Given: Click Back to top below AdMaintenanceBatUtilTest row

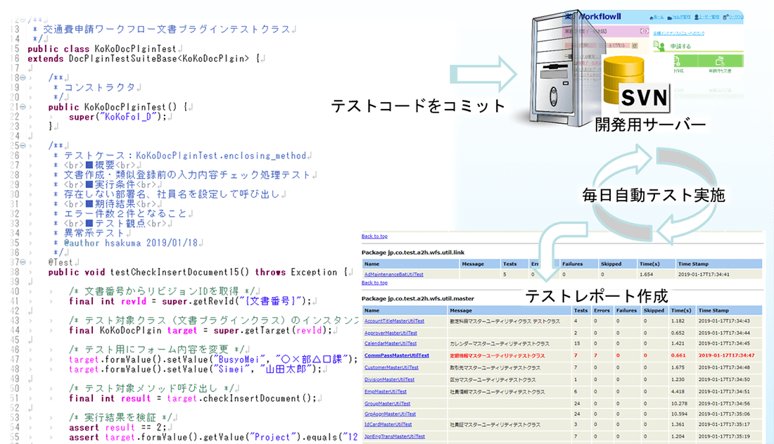Looking at the screenshot, I should pyautogui.click(x=374, y=283).
